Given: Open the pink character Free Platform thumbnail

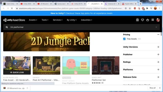Looking at the screenshot, I should point(76,65).
